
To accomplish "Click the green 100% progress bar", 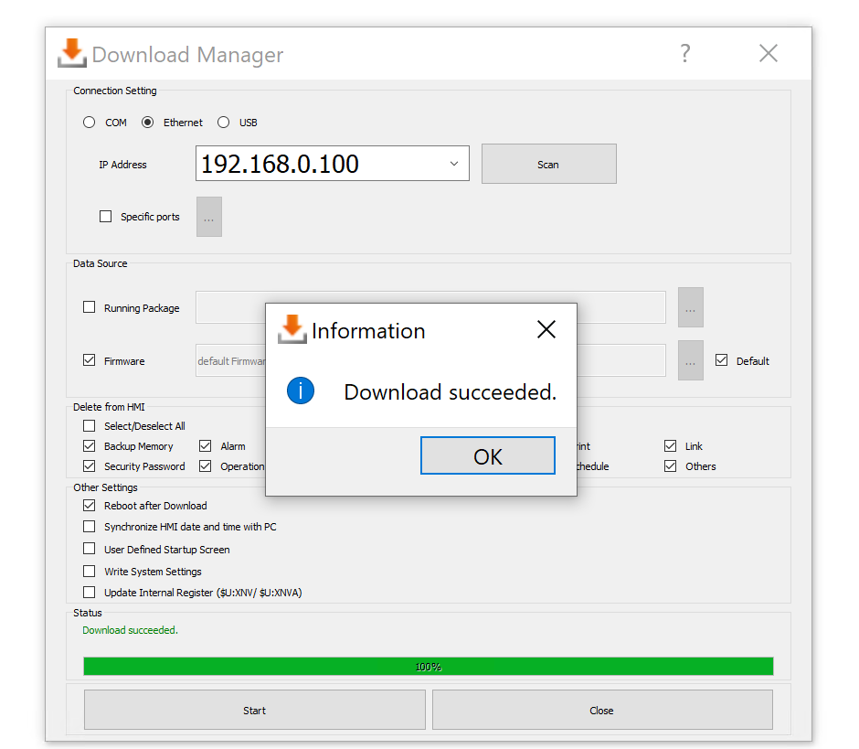I will point(428,667).
